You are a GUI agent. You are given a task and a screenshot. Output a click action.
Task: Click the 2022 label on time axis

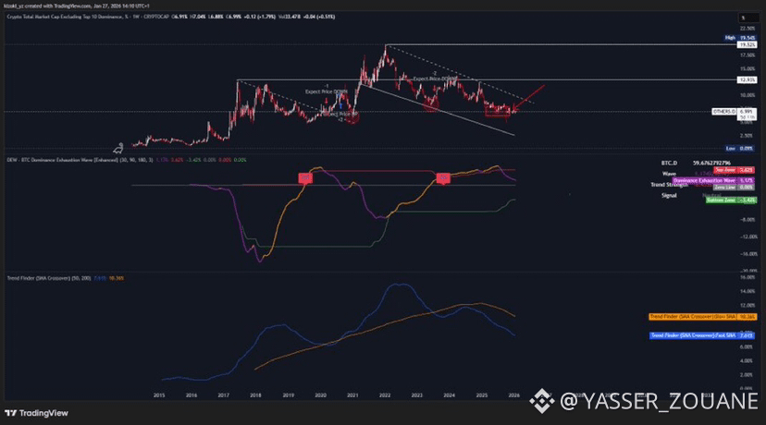point(385,395)
